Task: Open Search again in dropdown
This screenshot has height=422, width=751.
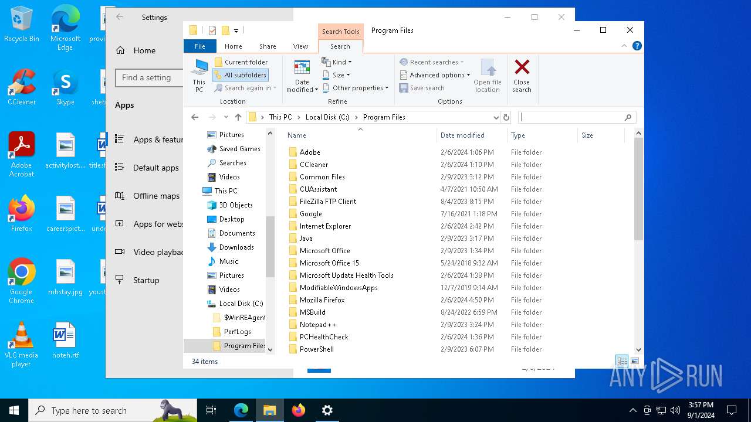Action: pyautogui.click(x=245, y=88)
